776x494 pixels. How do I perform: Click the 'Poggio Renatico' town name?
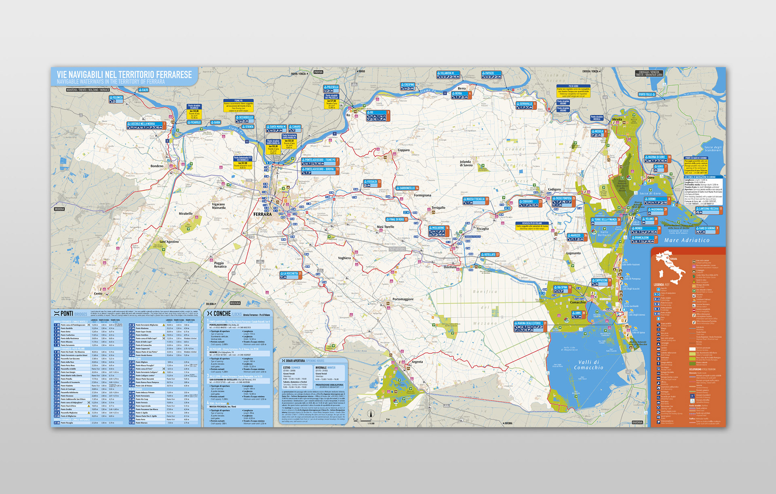(220, 265)
